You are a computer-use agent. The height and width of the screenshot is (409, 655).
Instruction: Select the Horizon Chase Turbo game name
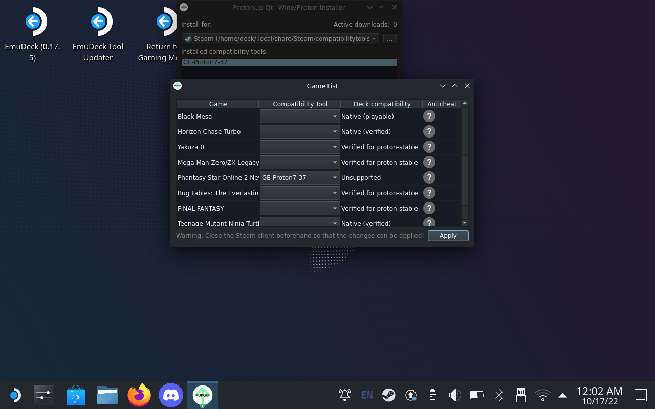(x=209, y=132)
